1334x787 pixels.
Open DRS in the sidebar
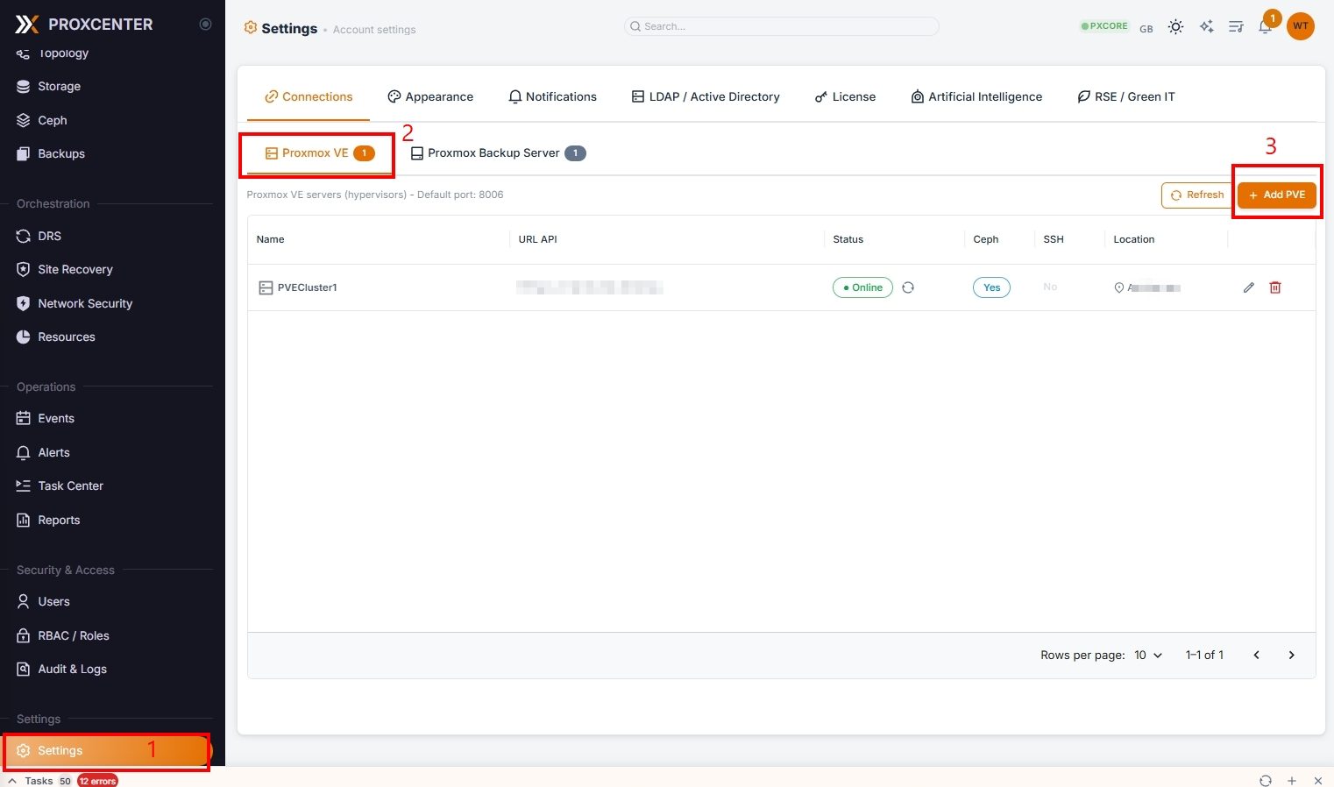click(x=50, y=236)
